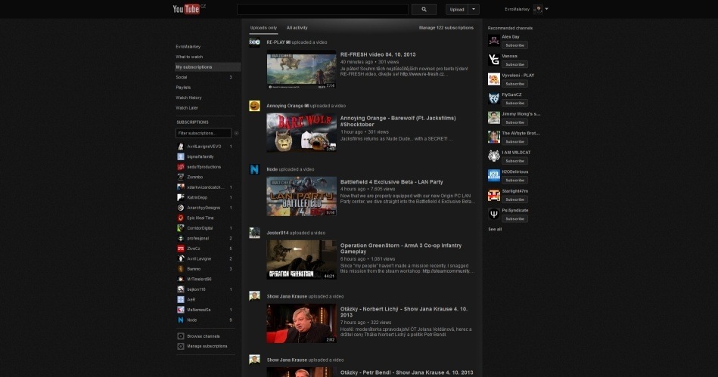This screenshot has width=718, height=377.
Task: Click the Manage subscriptions sidebar icon
Action: point(180,346)
